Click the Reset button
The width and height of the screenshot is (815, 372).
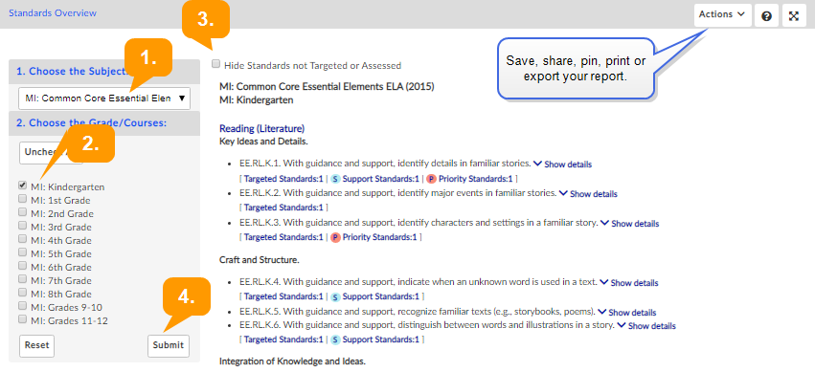click(x=37, y=345)
